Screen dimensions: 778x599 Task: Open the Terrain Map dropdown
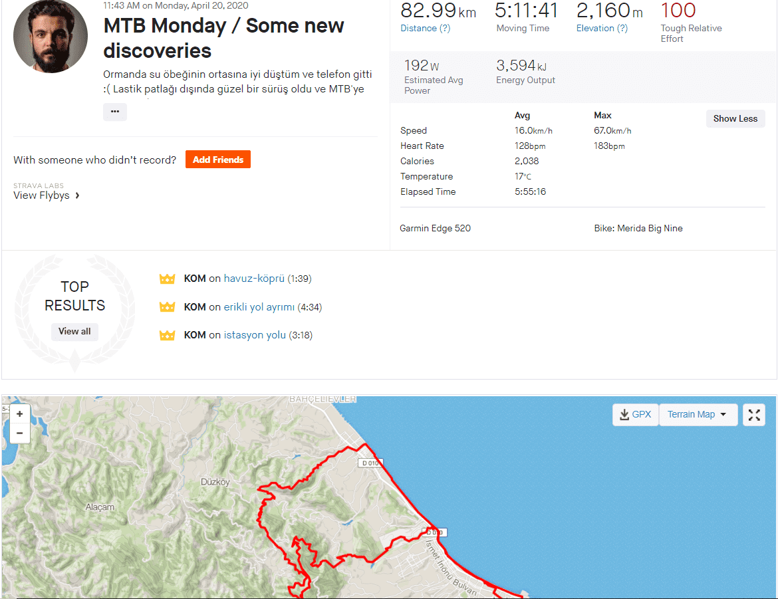pos(698,414)
